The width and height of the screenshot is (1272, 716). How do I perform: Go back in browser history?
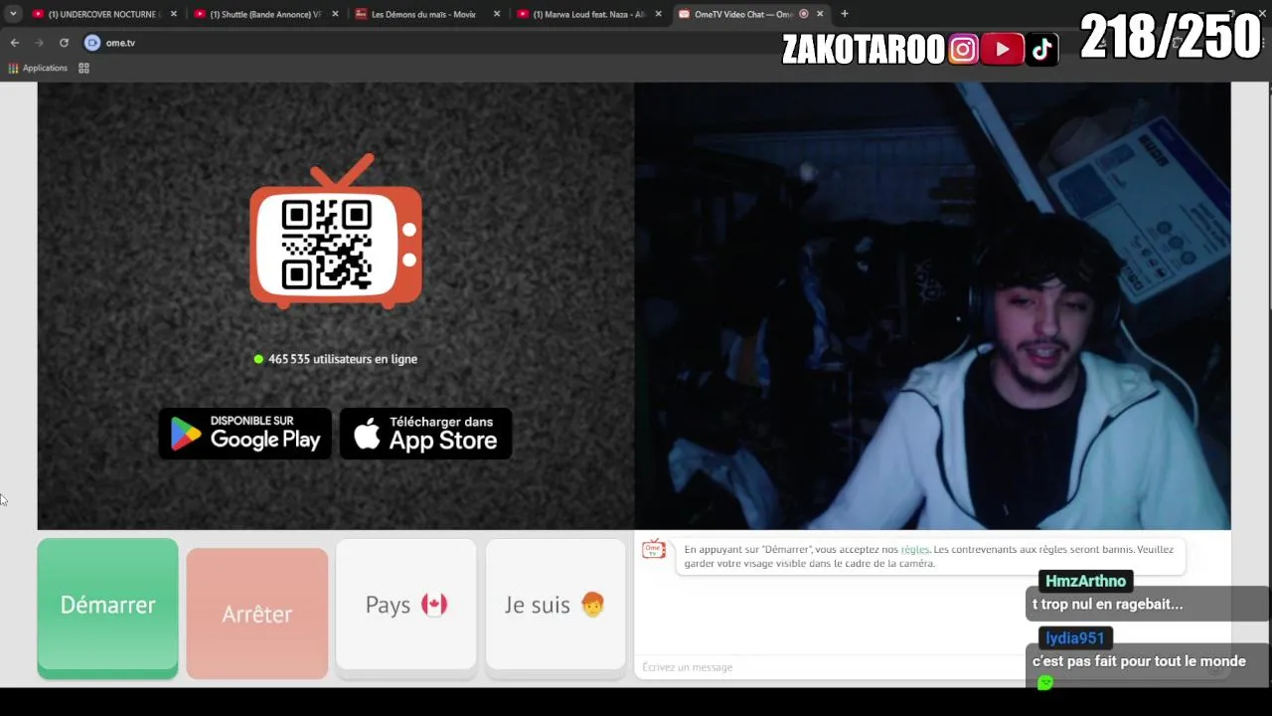[x=15, y=43]
